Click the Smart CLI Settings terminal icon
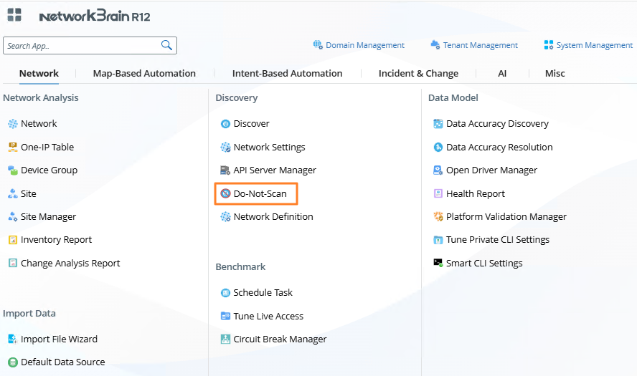The image size is (637, 376). (438, 263)
